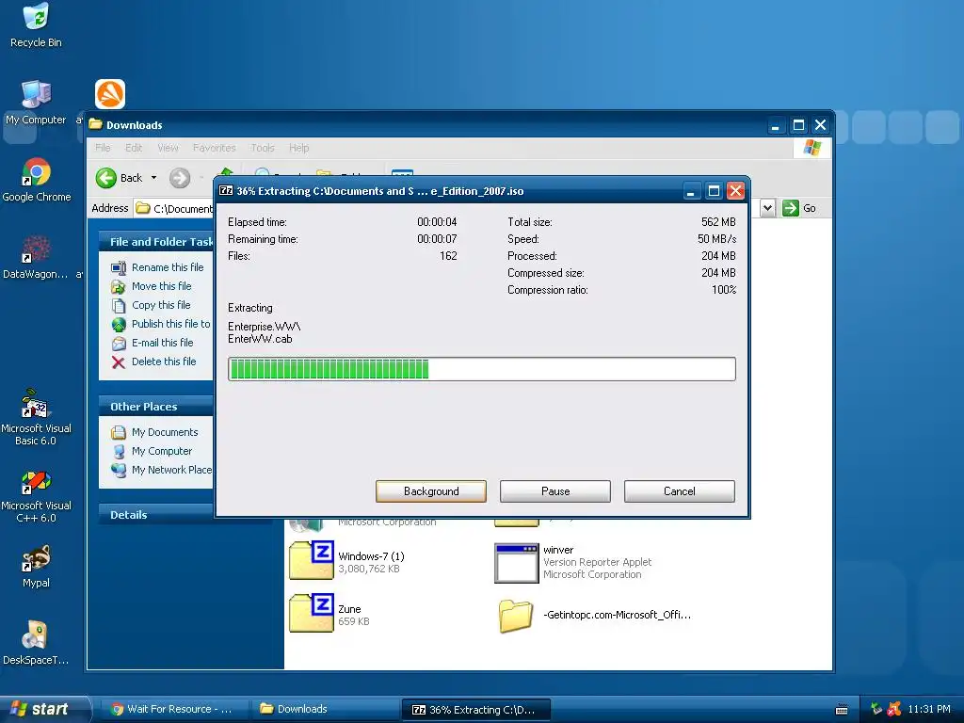The height and width of the screenshot is (723, 964).
Task: Collapse the File and Folder Tasks header
Action: click(155, 242)
